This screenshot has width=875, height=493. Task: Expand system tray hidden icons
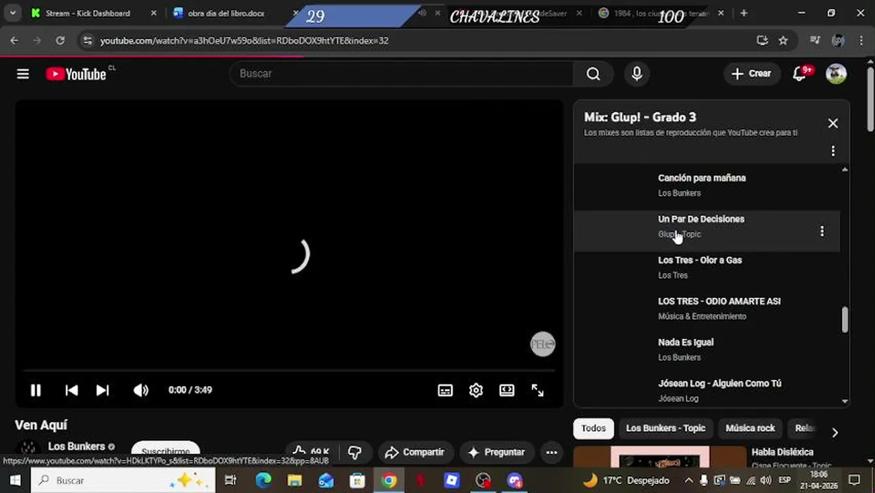[688, 481]
